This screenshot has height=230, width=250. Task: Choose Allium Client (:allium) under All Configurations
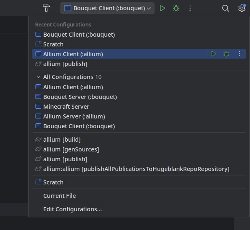click(139, 87)
